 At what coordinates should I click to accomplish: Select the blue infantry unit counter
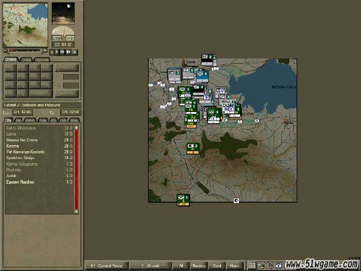click(x=202, y=76)
